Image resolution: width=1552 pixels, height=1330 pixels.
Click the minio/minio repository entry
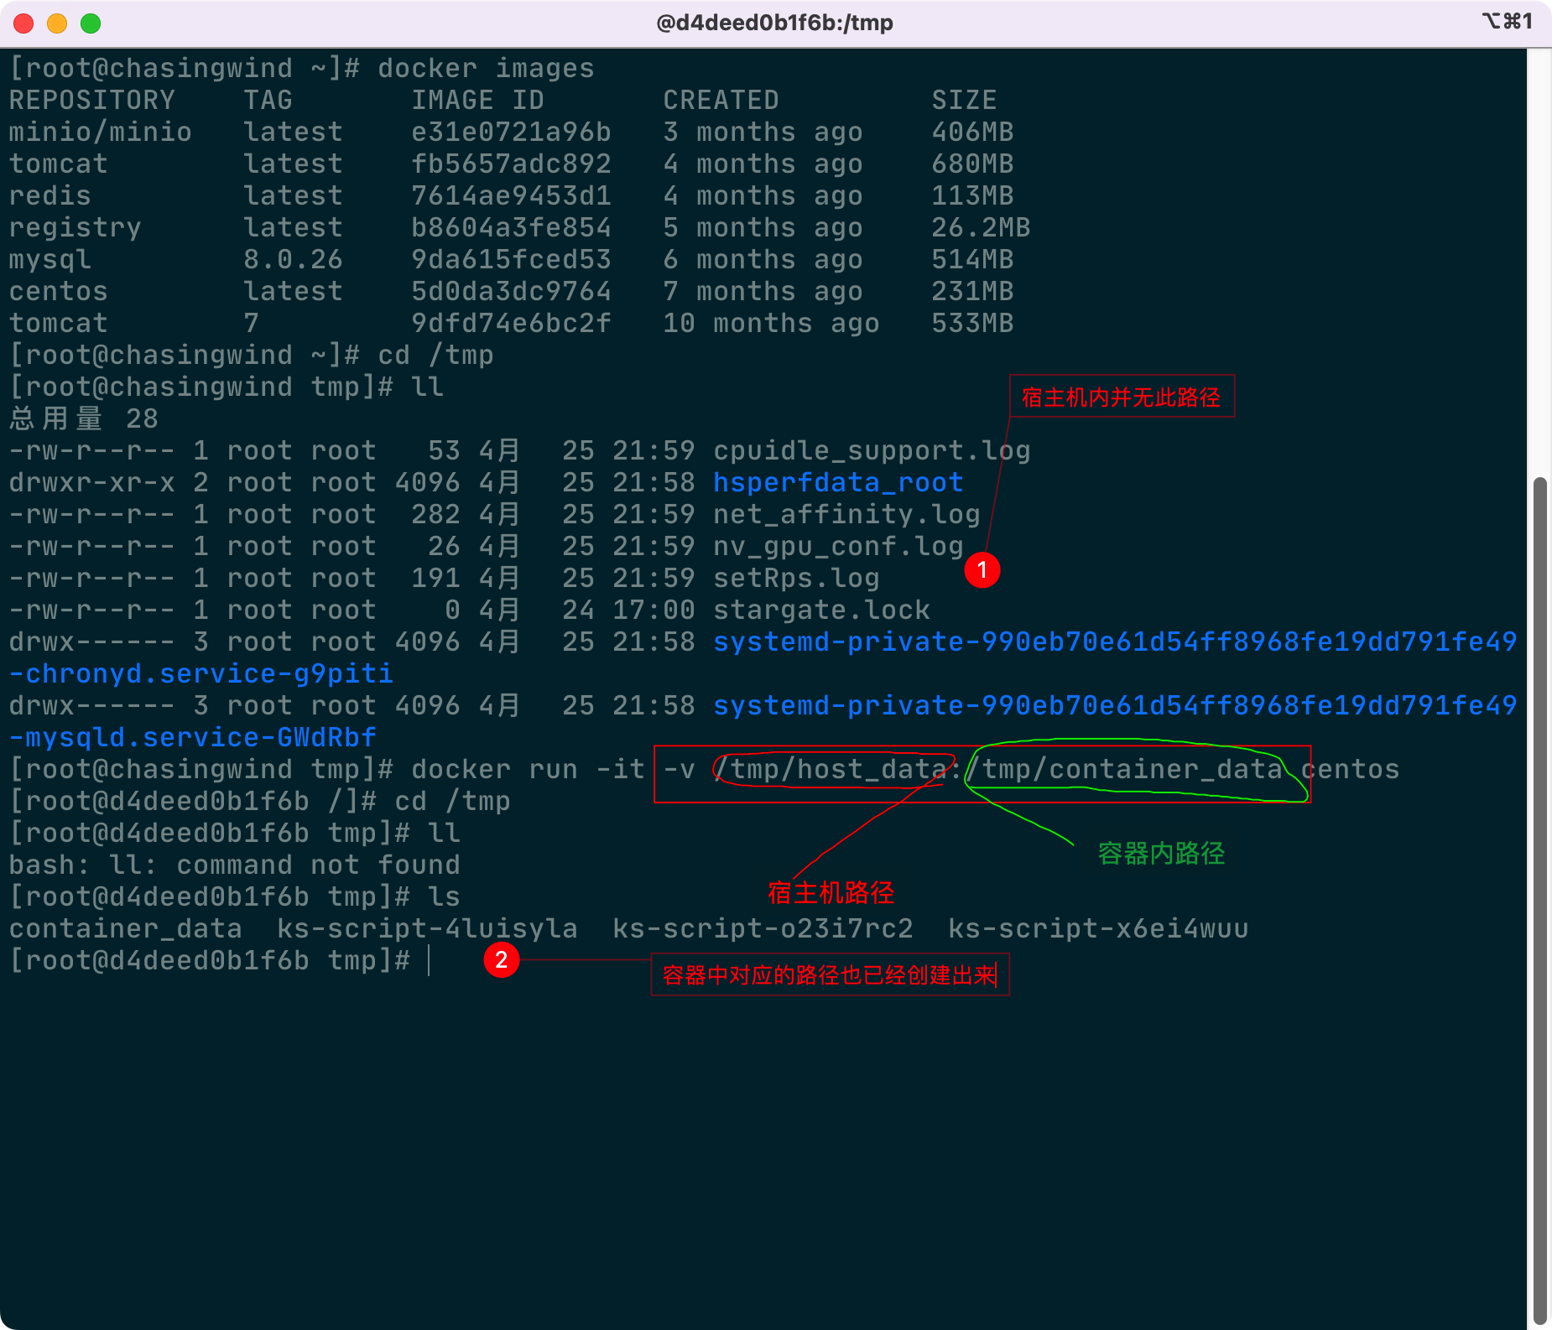pos(100,132)
